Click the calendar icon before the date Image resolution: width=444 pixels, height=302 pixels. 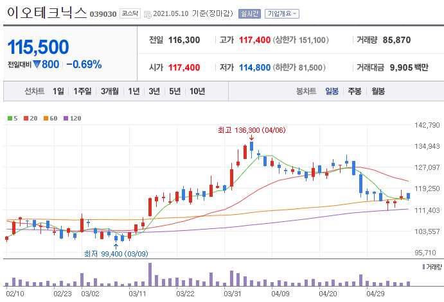(x=148, y=14)
